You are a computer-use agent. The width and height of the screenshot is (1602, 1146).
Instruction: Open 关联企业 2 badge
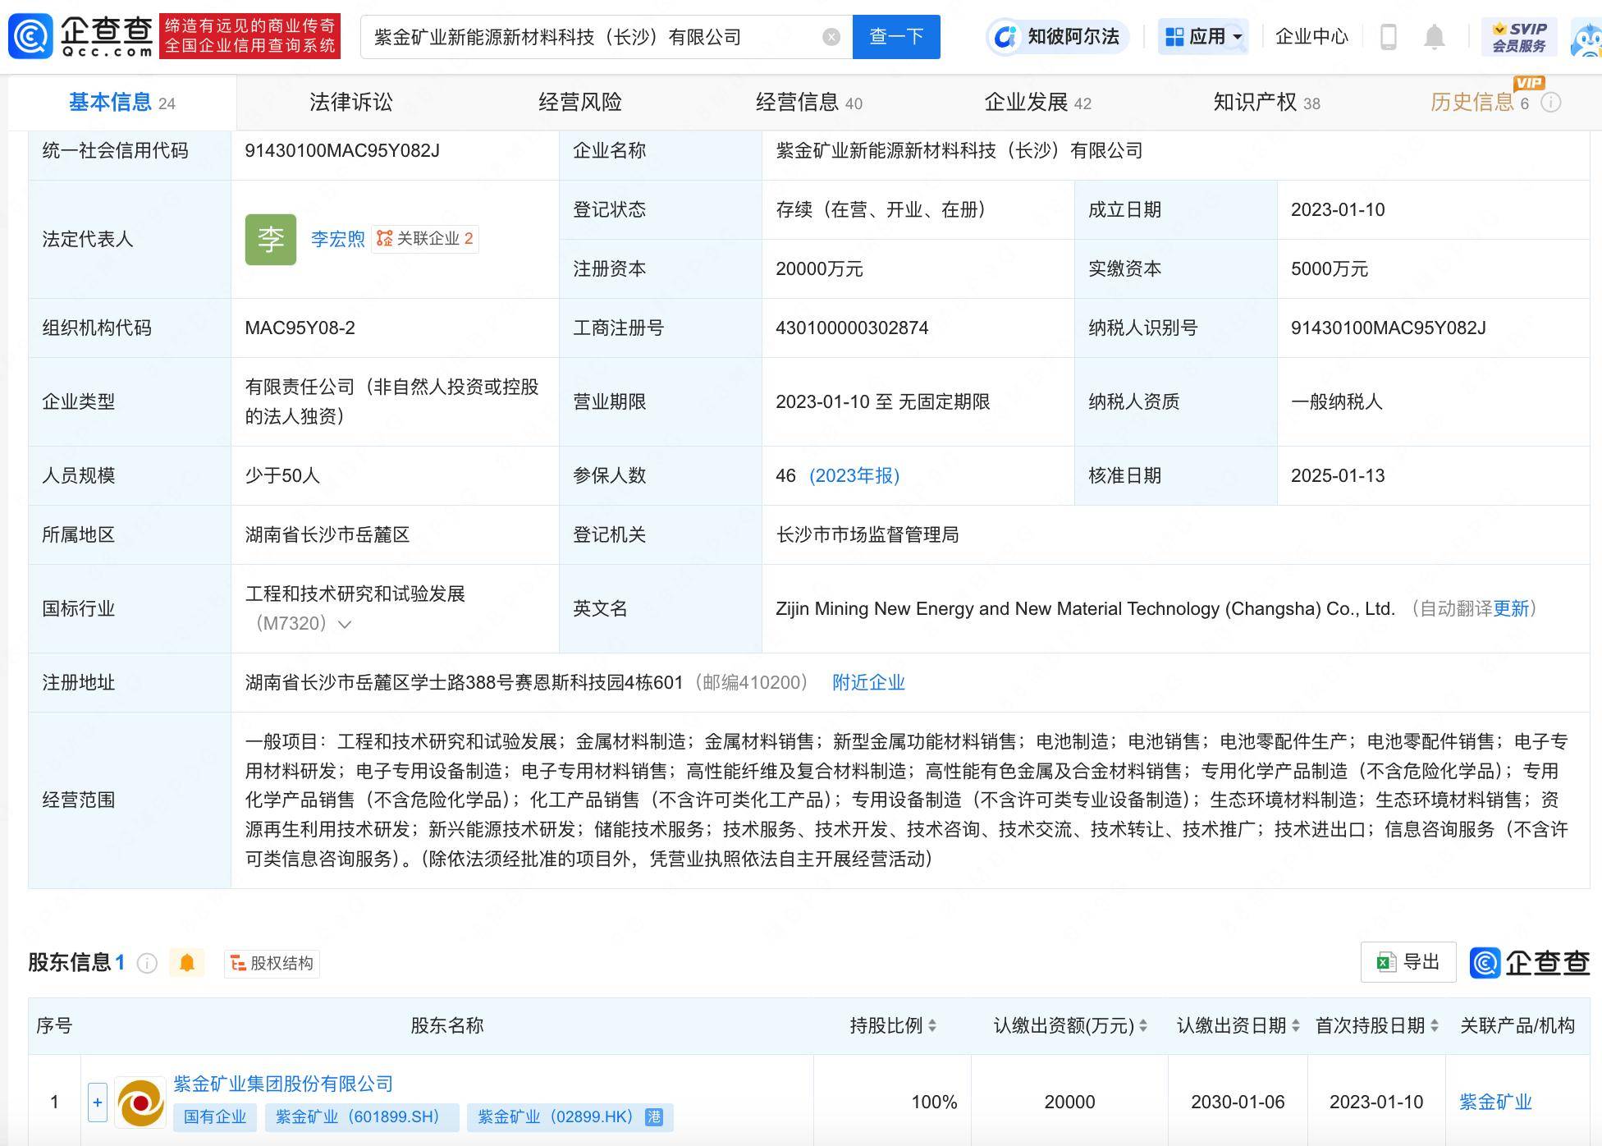coord(425,239)
